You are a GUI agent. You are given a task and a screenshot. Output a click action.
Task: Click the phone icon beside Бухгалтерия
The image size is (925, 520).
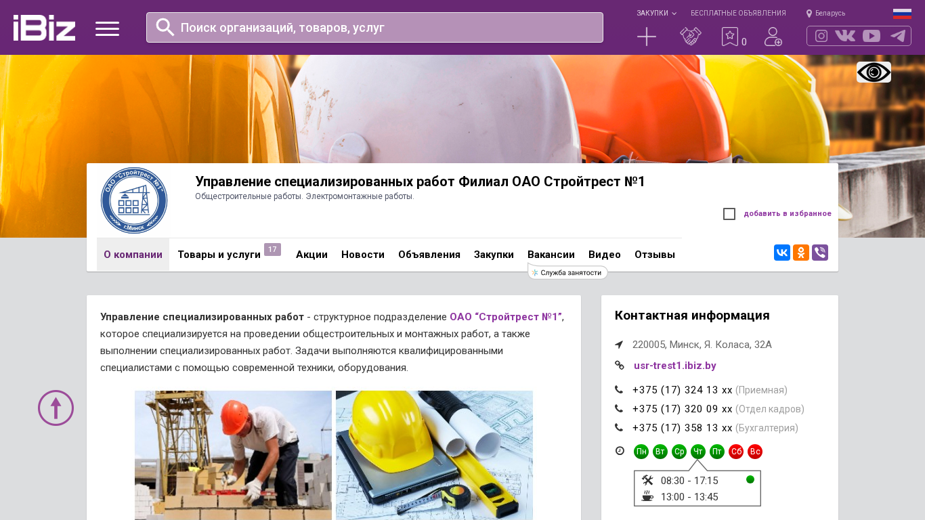coord(619,428)
